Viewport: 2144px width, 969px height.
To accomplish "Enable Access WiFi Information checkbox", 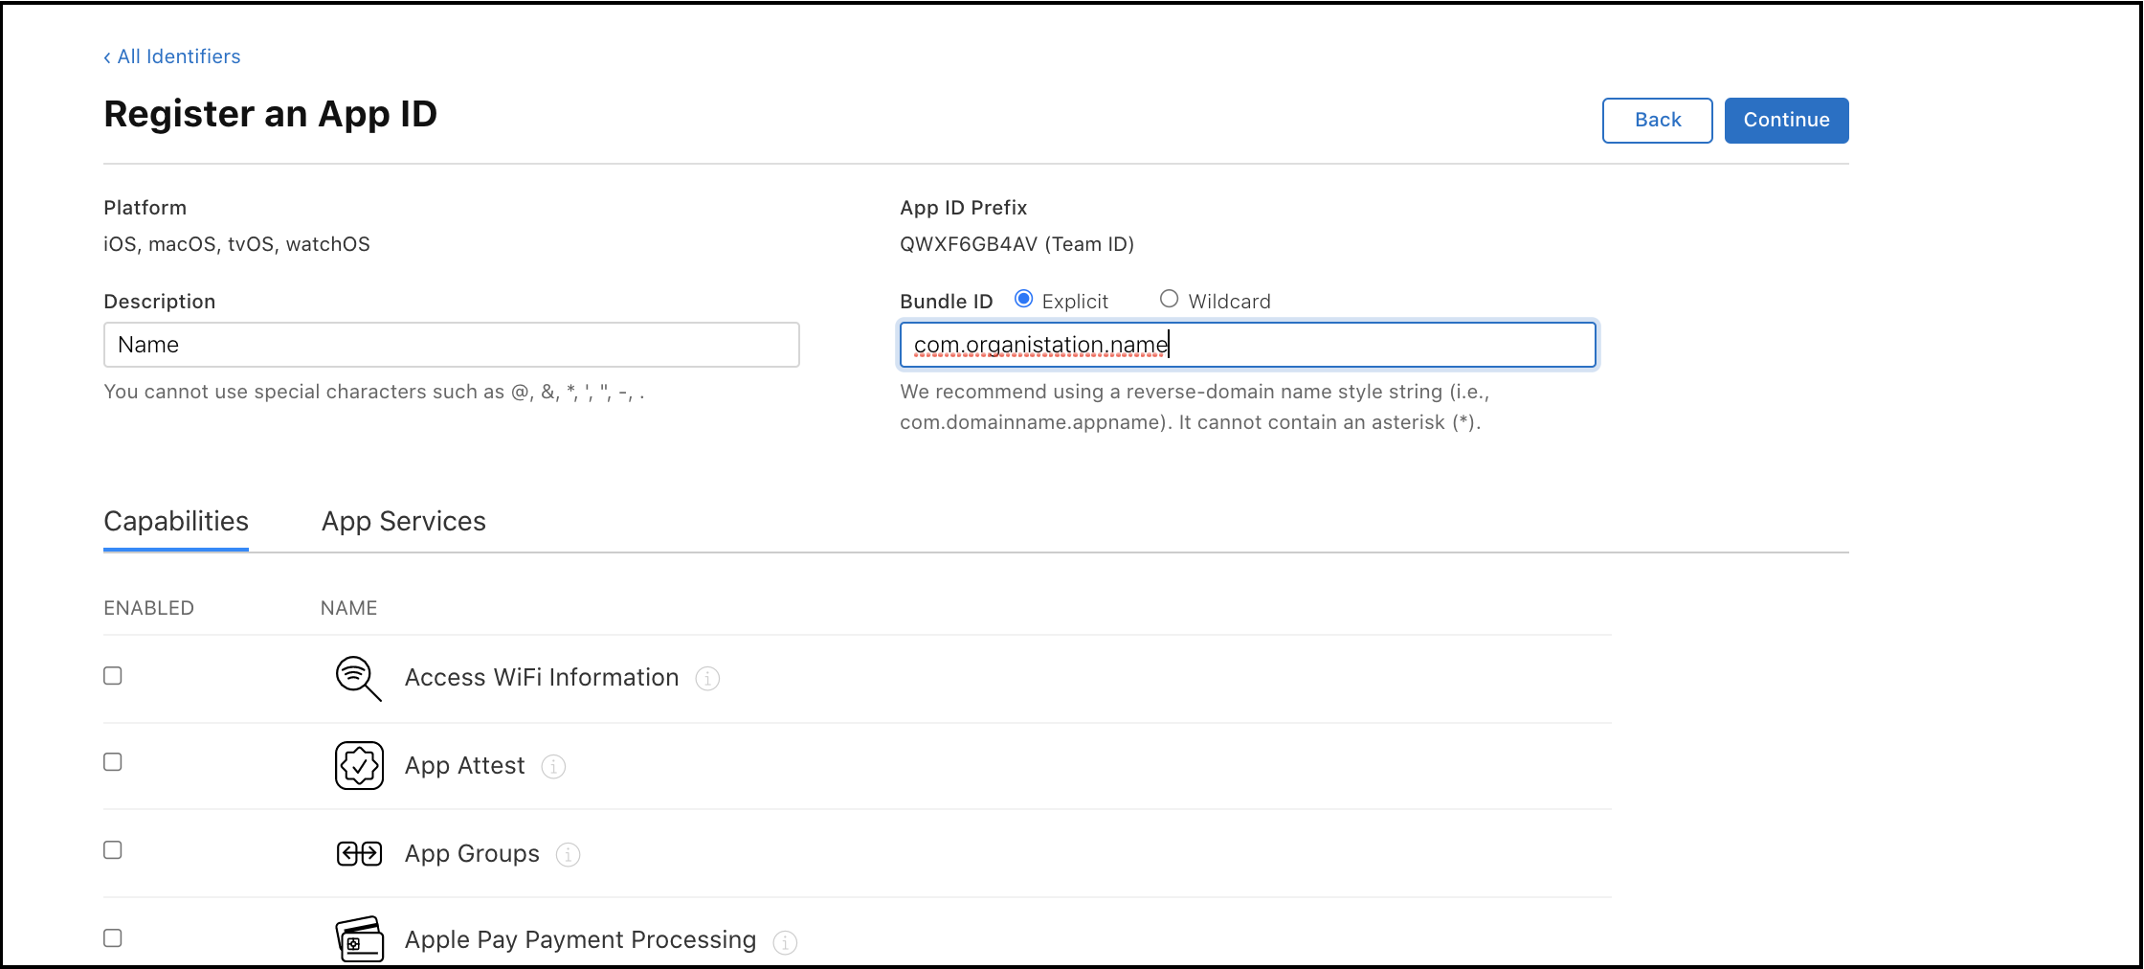I will 113,676.
